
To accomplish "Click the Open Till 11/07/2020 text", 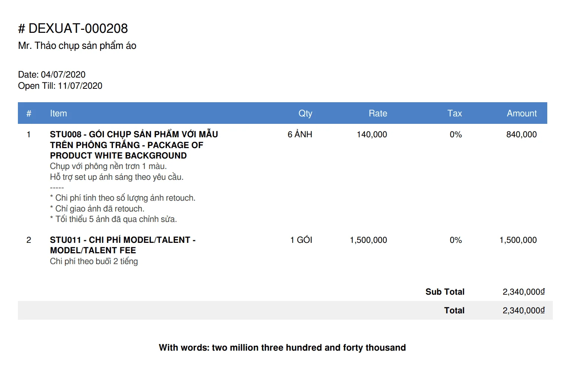I will click(x=60, y=86).
